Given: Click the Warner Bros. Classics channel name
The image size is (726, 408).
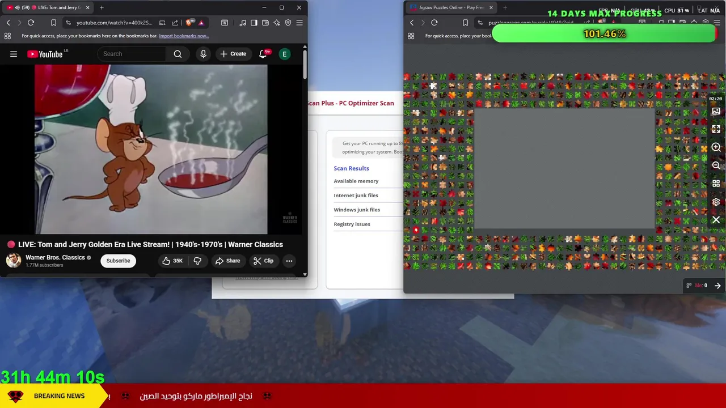Looking at the screenshot, I should pos(55,257).
